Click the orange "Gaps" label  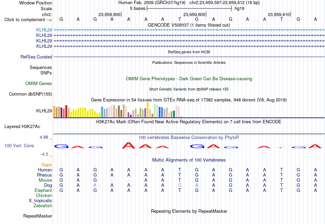[x=47, y=165]
